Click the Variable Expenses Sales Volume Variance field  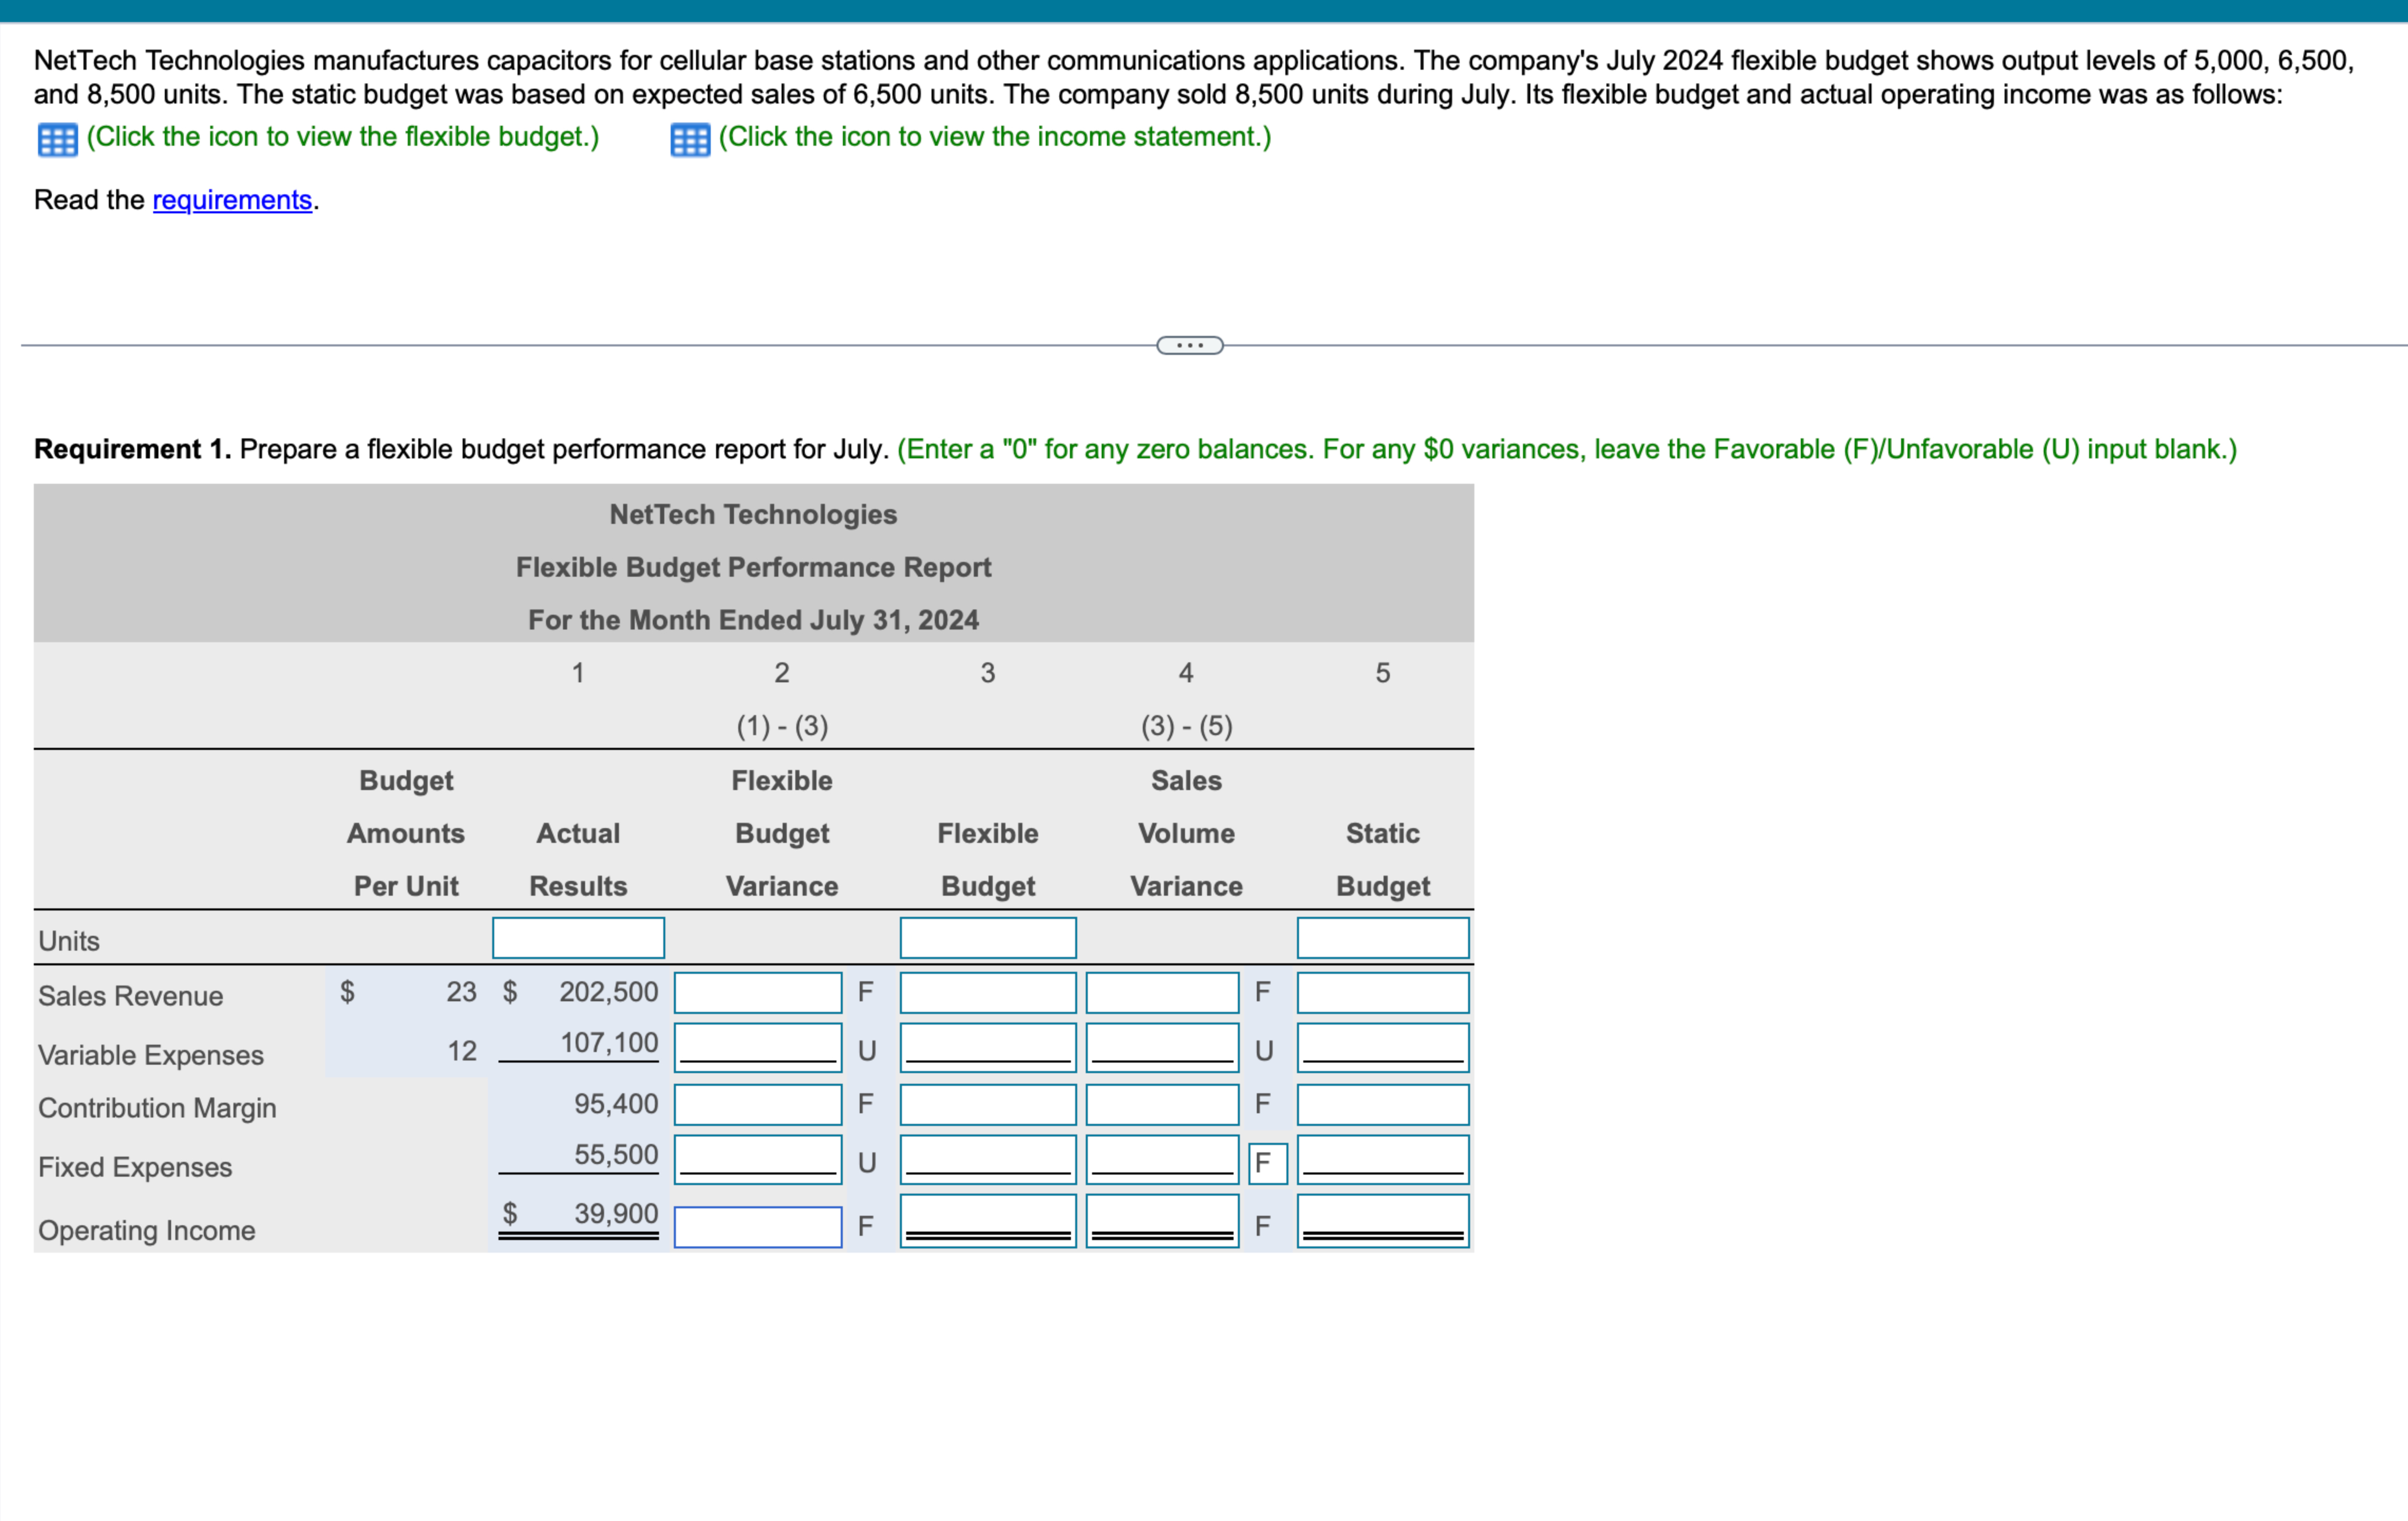point(1162,1048)
